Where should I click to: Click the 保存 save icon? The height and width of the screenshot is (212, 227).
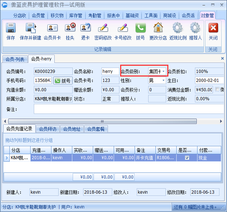point(11,29)
